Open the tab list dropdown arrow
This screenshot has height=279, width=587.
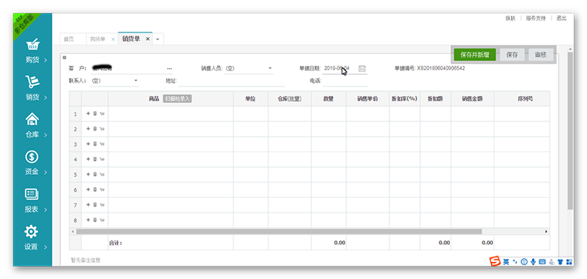tap(158, 39)
